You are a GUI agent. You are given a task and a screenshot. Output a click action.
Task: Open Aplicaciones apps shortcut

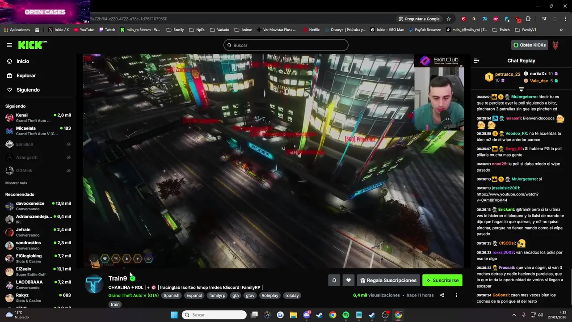point(17,30)
